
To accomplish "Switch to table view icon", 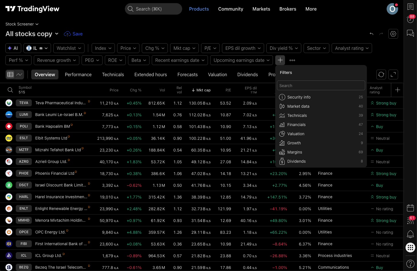I will pos(10,74).
